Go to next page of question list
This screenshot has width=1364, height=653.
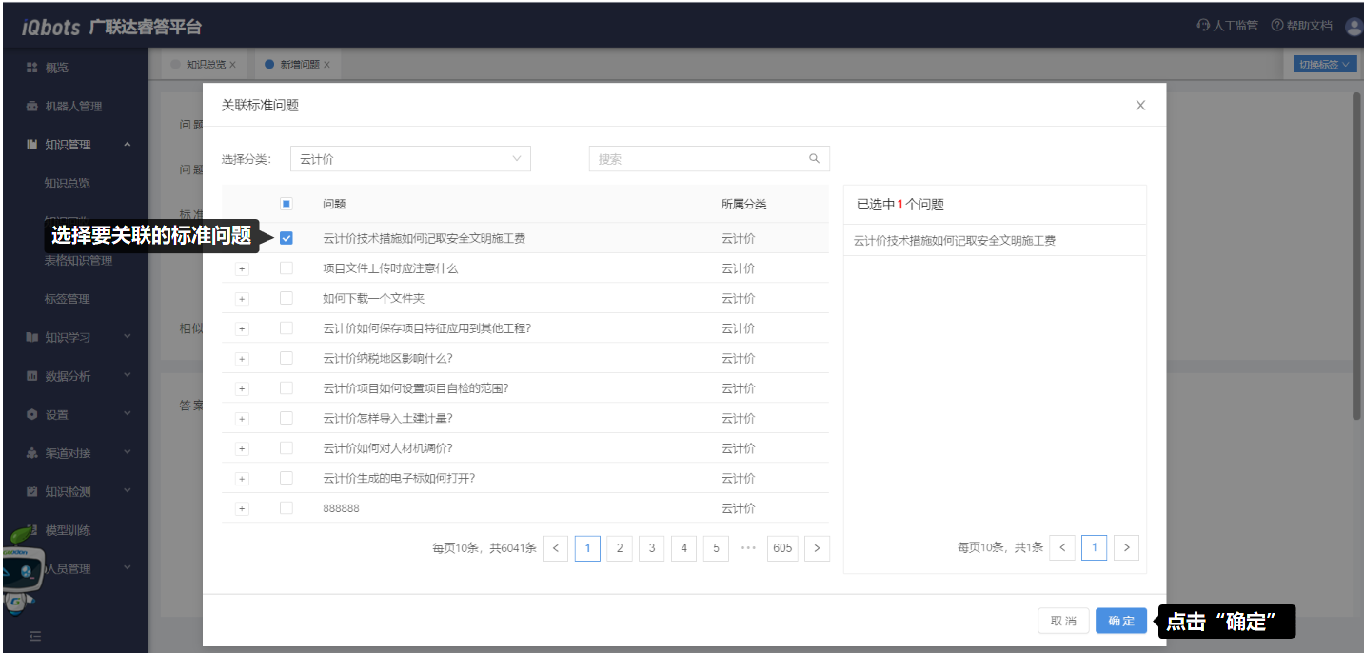[817, 548]
